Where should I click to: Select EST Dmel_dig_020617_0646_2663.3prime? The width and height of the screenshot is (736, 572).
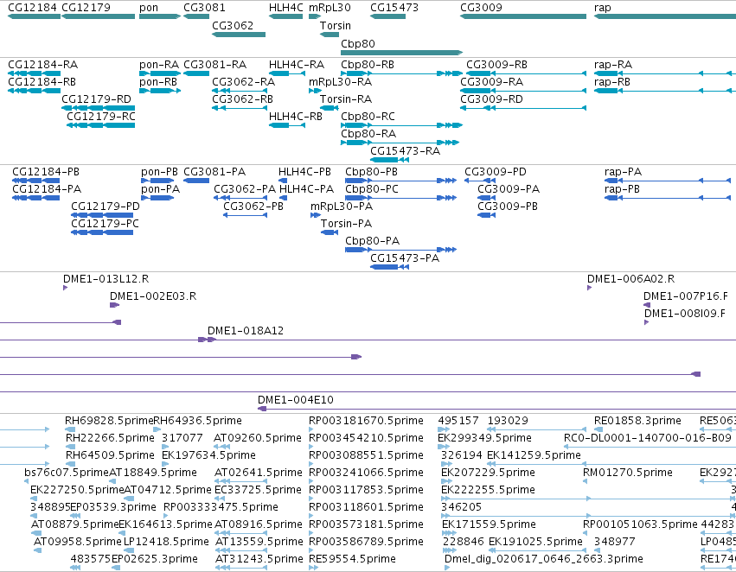click(447, 568)
